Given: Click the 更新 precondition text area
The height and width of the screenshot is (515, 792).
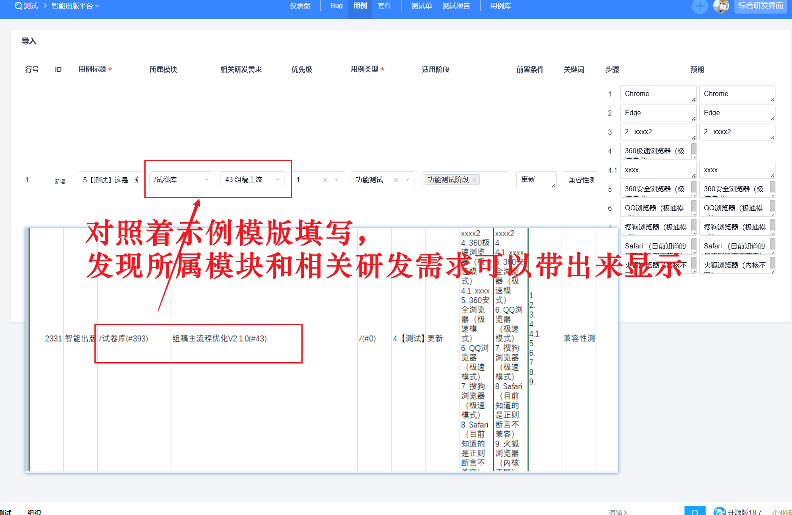Looking at the screenshot, I should click(x=535, y=179).
